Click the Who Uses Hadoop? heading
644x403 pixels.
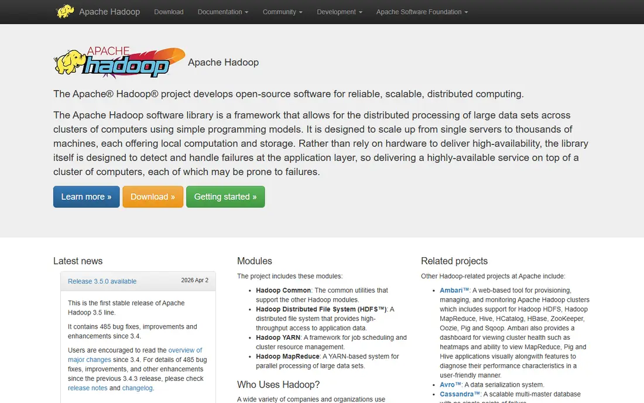click(x=279, y=385)
